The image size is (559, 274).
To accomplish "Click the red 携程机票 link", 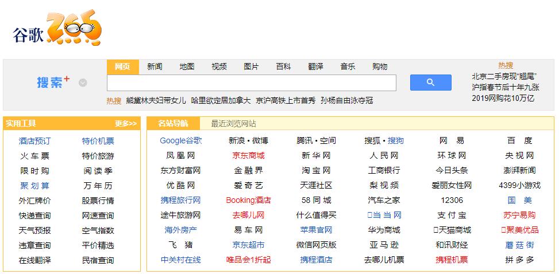I will pyautogui.click(x=452, y=260).
